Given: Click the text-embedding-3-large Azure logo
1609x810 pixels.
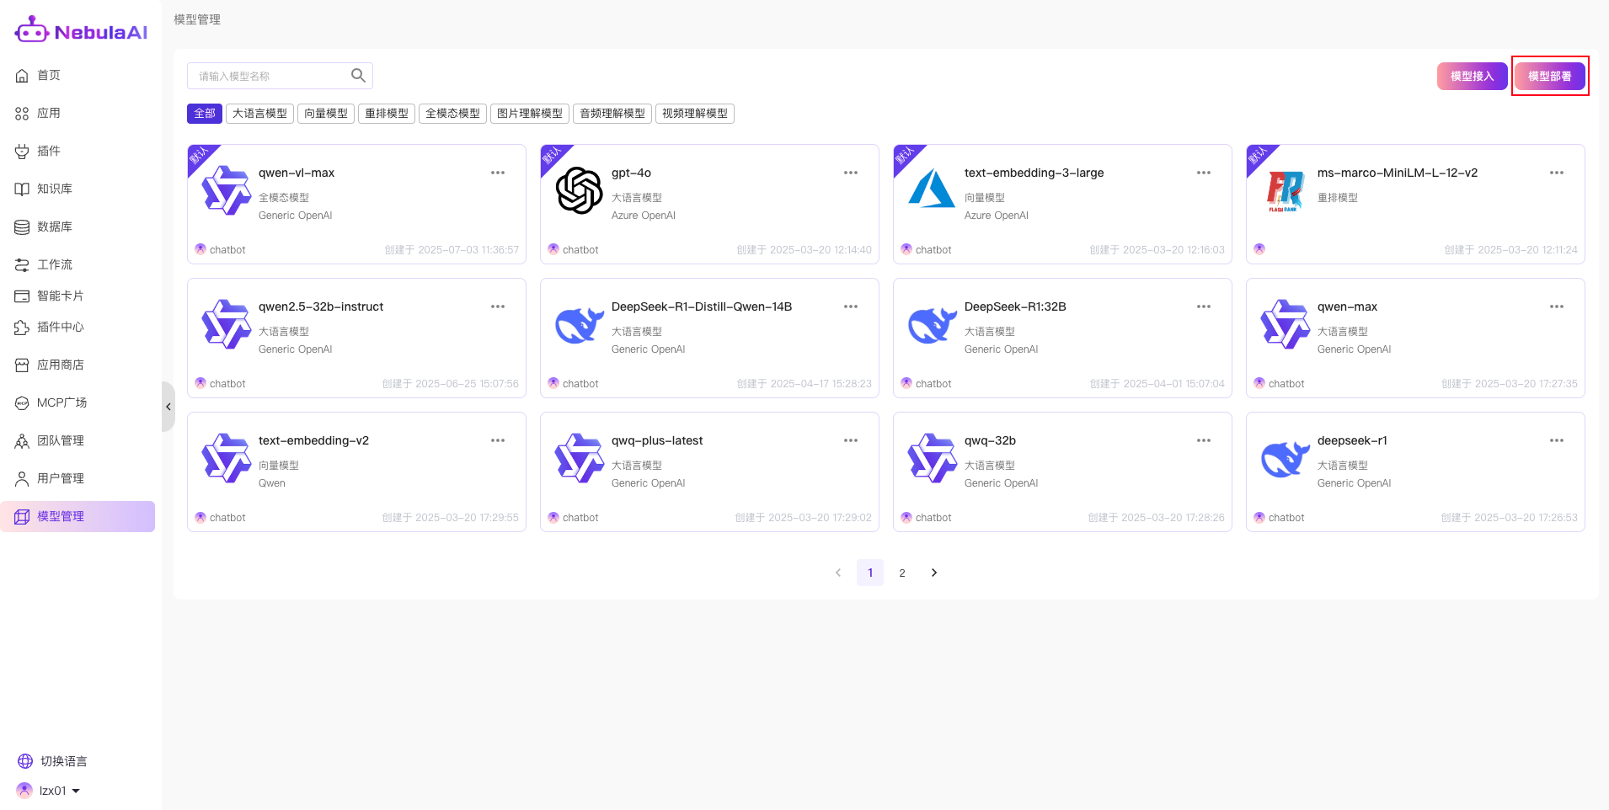Looking at the screenshot, I should 932,189.
